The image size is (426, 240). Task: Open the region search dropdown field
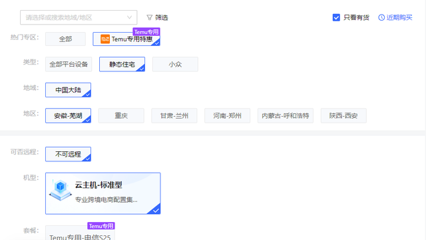[x=79, y=17]
